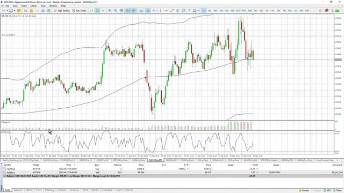The width and height of the screenshot is (344, 193).
Task: Expand the profiles dropdown arrow
Action: tap(15, 11)
